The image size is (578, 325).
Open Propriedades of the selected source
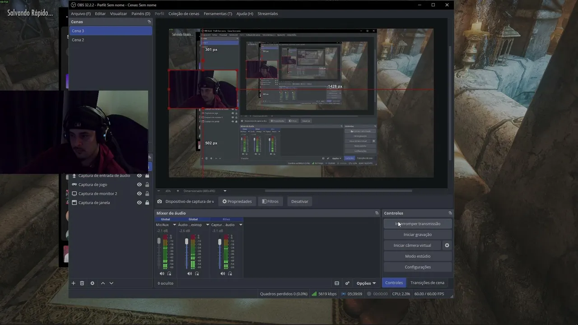point(237,201)
